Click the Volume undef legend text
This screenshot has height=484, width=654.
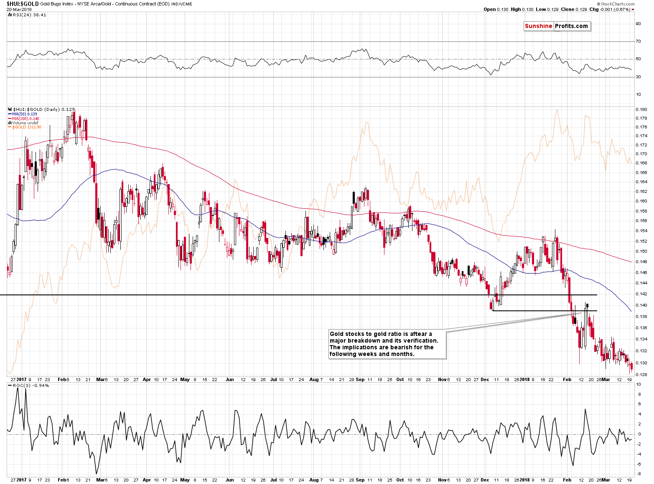click(x=25, y=123)
